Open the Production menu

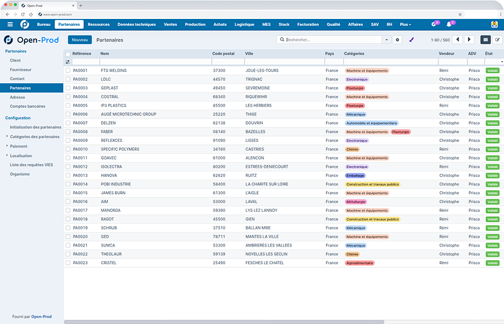pyautogui.click(x=195, y=25)
